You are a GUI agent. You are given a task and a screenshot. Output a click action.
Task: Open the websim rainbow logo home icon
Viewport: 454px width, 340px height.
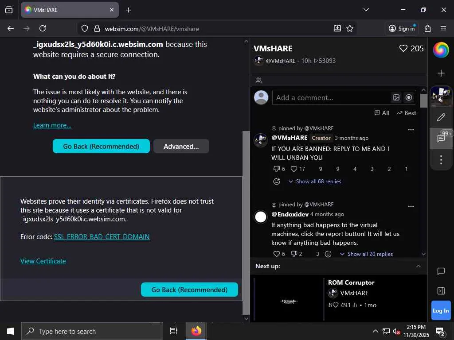pyautogui.click(x=441, y=50)
